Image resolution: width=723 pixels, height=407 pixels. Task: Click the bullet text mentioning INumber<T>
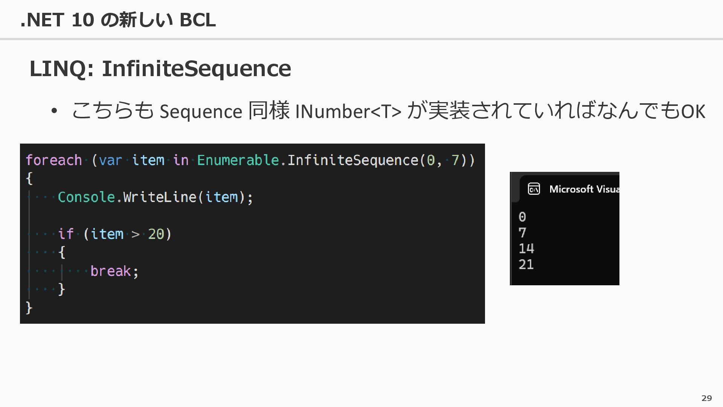(x=388, y=111)
